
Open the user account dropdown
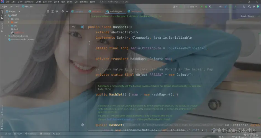point(175,7)
